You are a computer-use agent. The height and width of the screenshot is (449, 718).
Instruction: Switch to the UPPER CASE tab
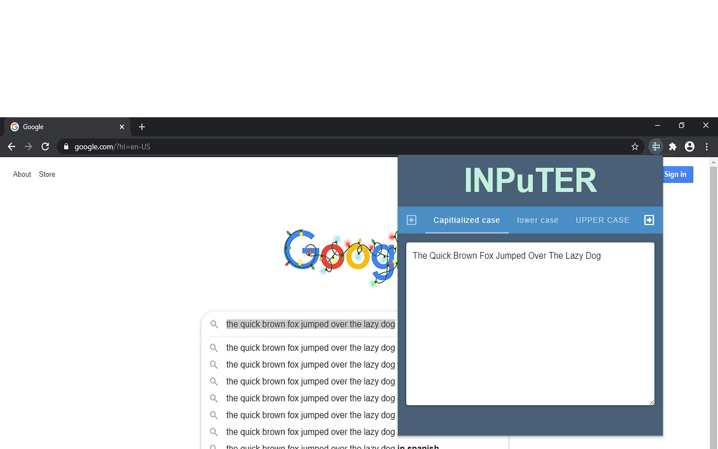602,220
